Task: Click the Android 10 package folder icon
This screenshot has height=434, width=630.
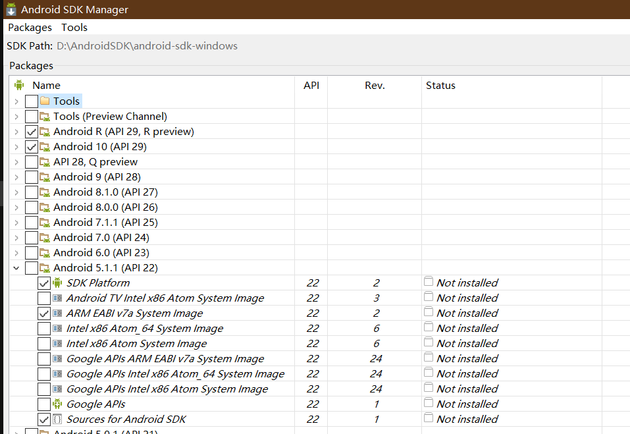Action: pyautogui.click(x=45, y=146)
